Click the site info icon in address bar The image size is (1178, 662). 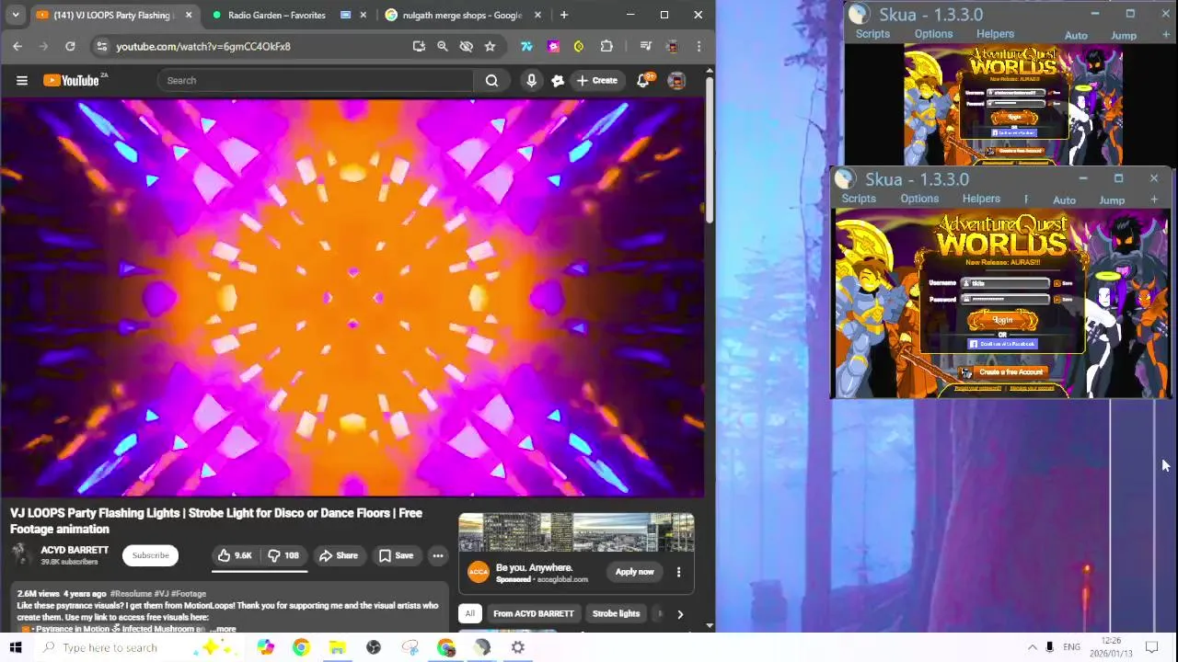coord(101,46)
